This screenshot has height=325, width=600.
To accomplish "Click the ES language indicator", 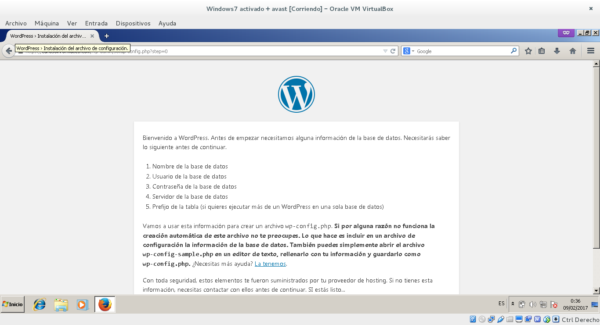I will coord(502,304).
